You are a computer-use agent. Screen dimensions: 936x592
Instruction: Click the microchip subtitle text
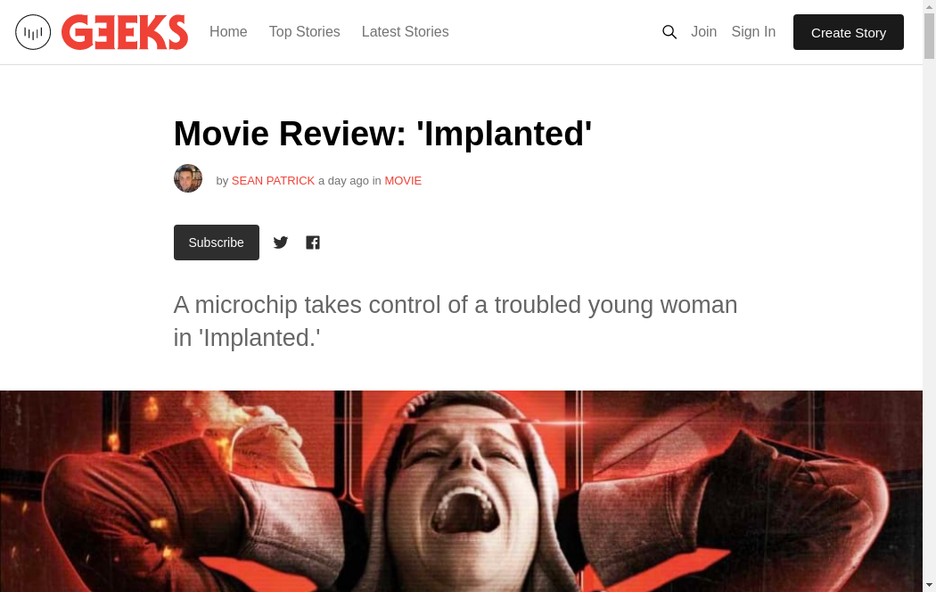coord(456,321)
